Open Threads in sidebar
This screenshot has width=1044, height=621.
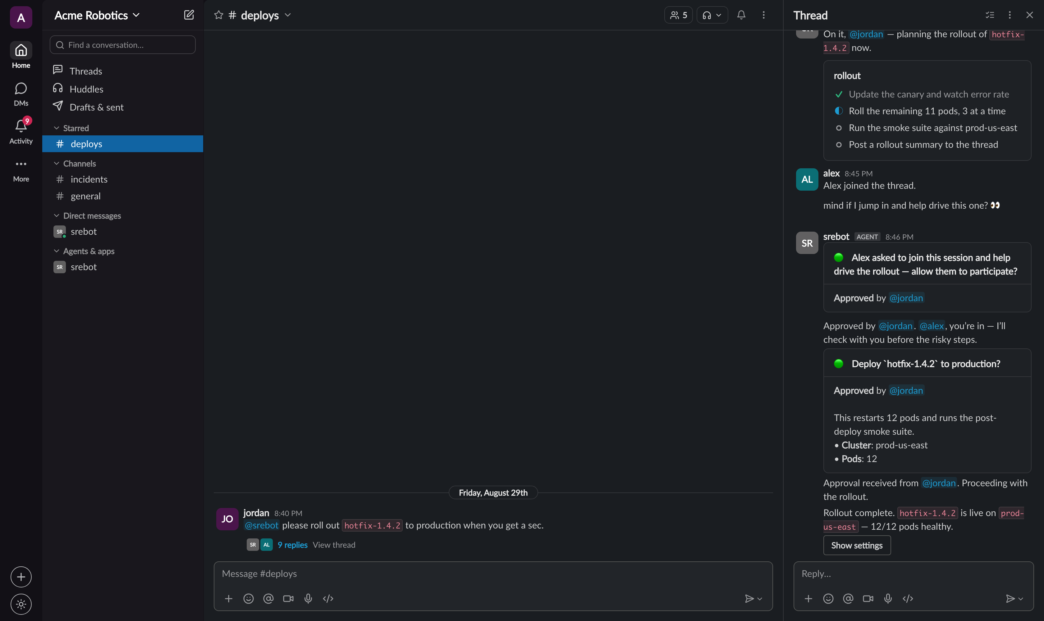tap(123, 71)
